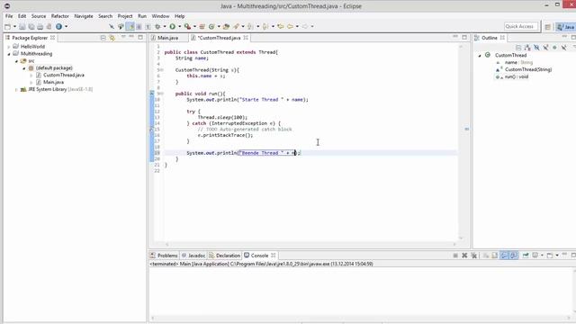The height and width of the screenshot is (324, 576).
Task: Click Sort alphabetically icon in Outline
Action: point(527,48)
